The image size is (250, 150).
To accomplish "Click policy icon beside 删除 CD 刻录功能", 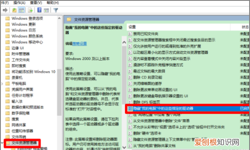I will pos(130,77).
